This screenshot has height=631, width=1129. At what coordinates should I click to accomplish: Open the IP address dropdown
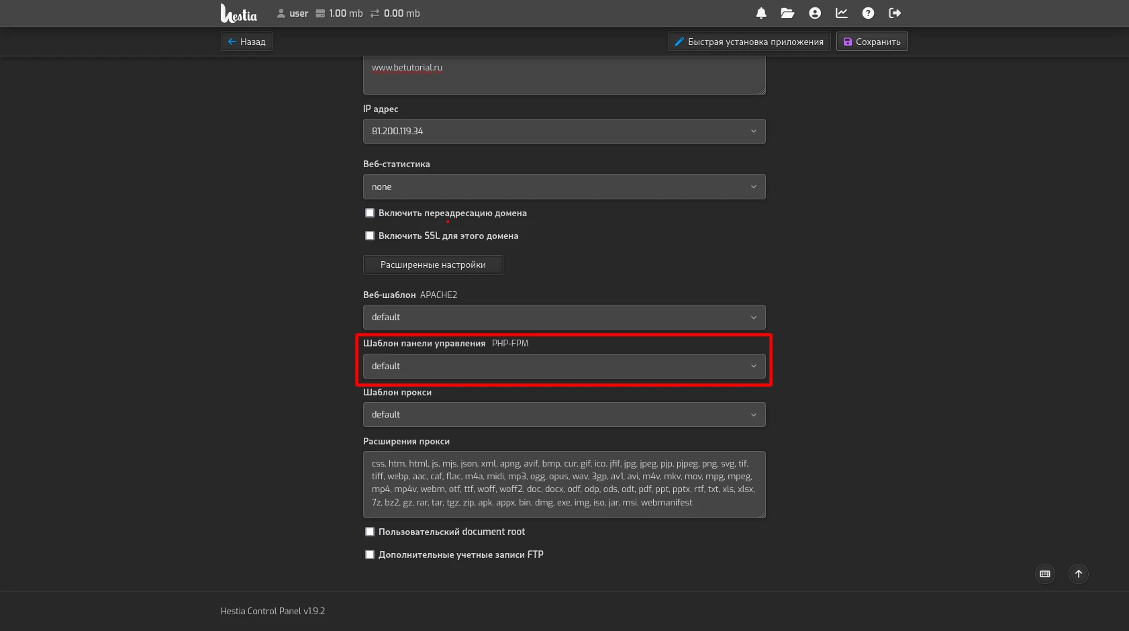tap(564, 132)
